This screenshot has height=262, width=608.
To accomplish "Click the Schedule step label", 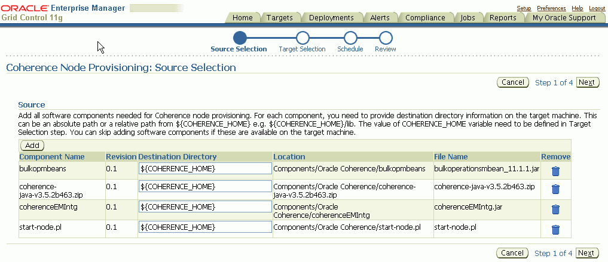I will click(350, 49).
